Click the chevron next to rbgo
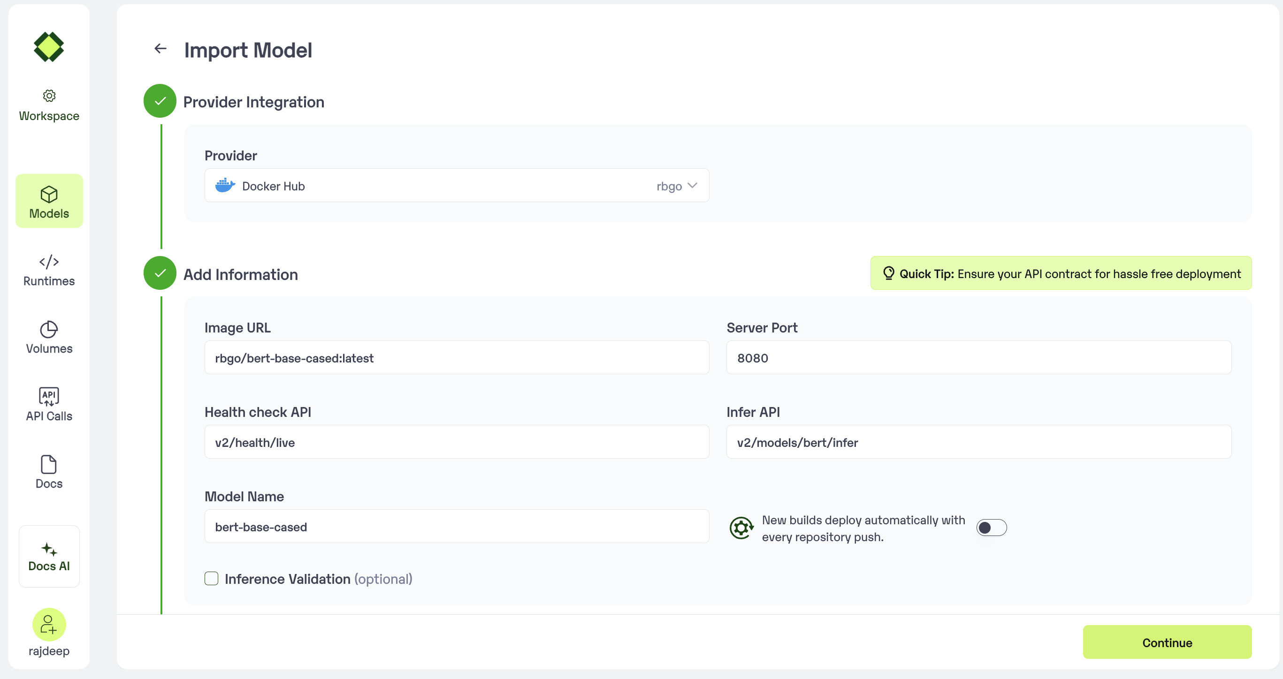1283x679 pixels. (692, 186)
